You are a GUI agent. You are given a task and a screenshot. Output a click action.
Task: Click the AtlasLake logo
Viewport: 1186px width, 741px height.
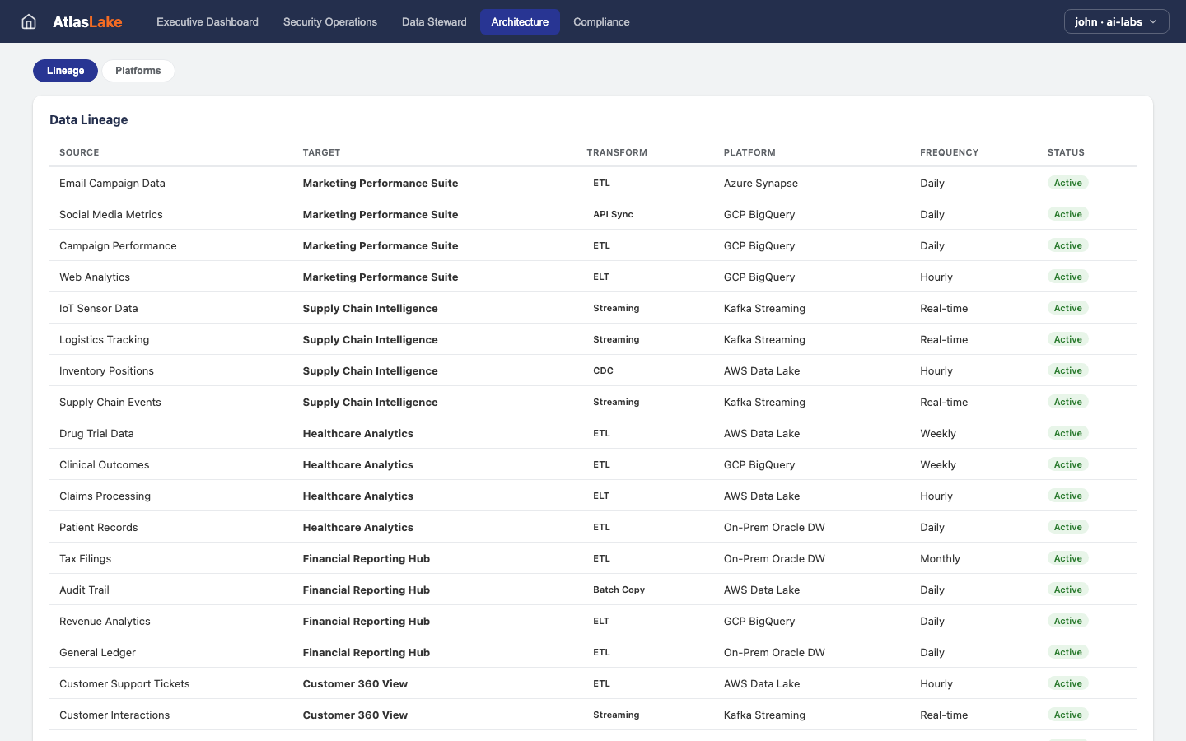[87, 21]
